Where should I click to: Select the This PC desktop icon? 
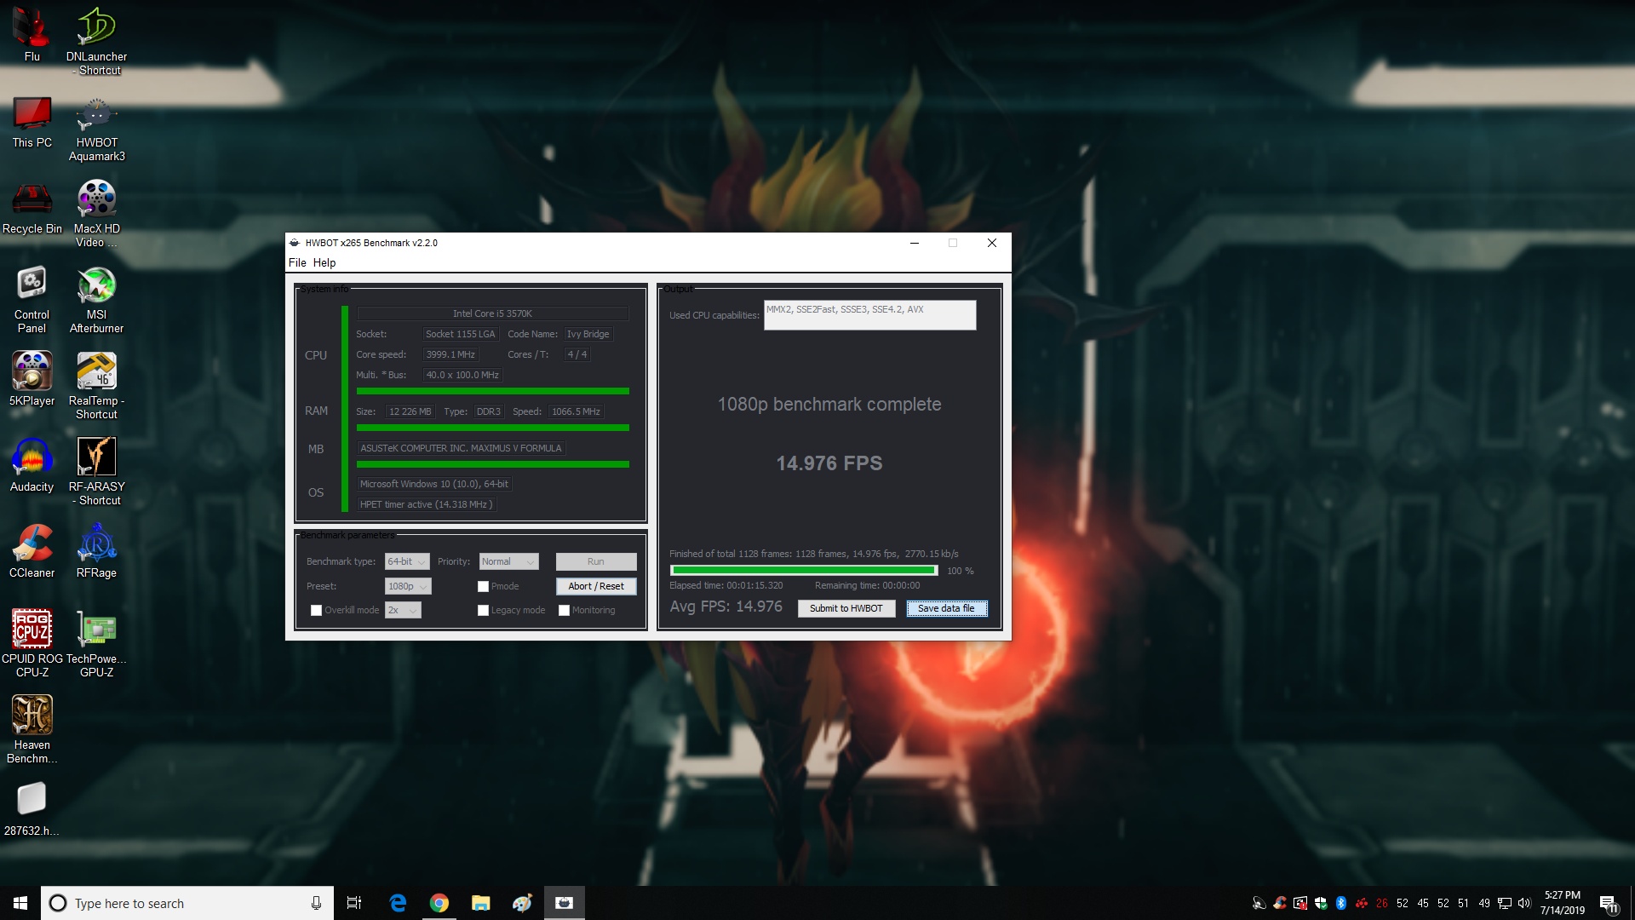tap(32, 121)
